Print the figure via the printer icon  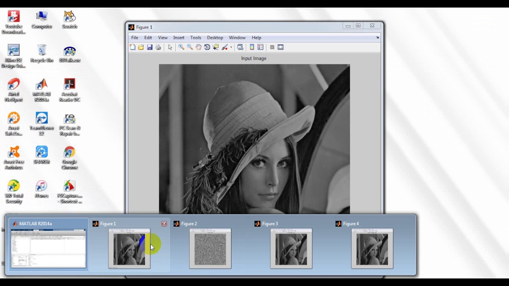[x=158, y=47]
